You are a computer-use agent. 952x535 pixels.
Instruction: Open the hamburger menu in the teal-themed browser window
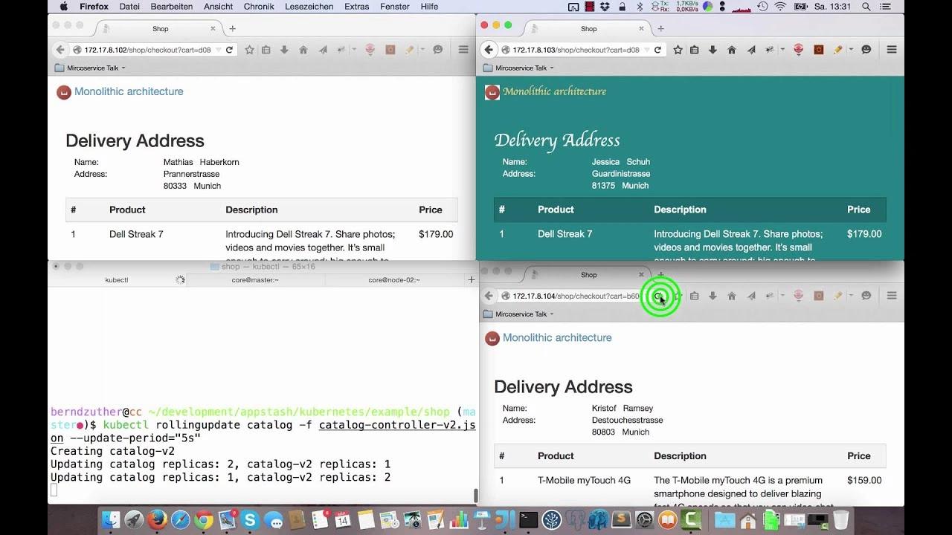pos(892,50)
